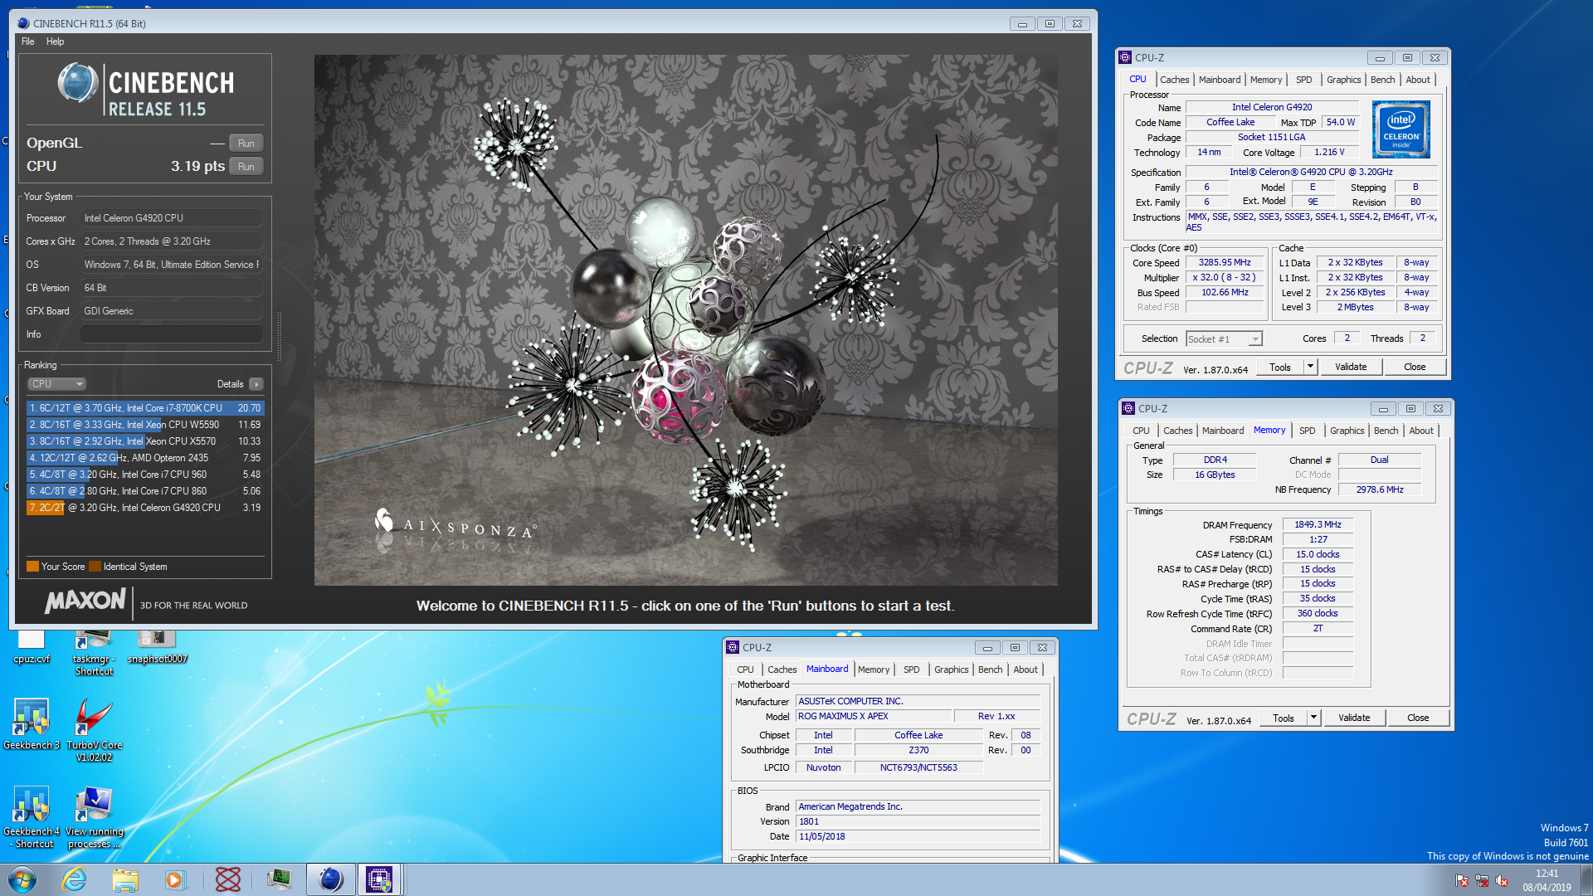Open the File menu in Cinebench
1593x896 pixels.
(x=28, y=41)
